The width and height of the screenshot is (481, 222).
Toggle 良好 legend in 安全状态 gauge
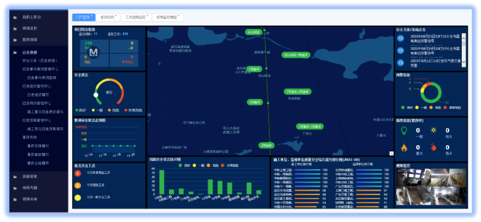[81, 110]
